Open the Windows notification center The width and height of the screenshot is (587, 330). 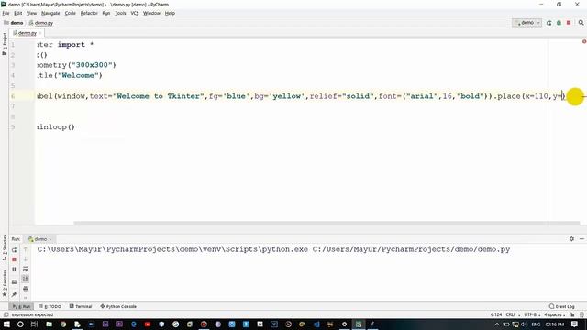(x=575, y=324)
